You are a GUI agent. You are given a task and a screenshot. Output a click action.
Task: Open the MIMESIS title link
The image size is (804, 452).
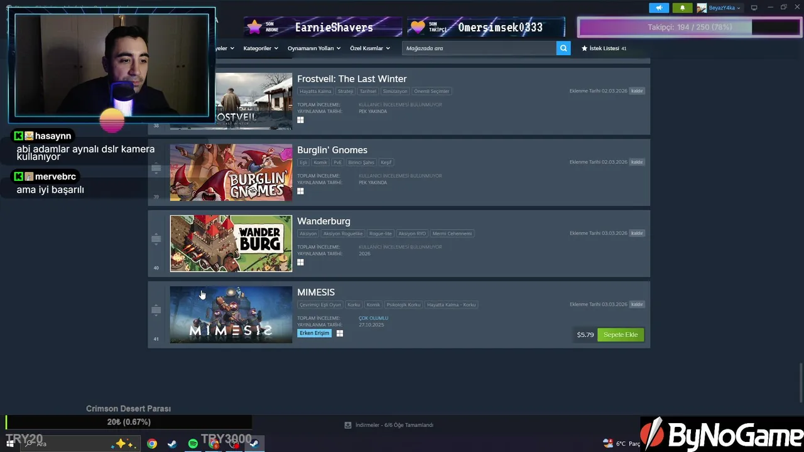[316, 292]
